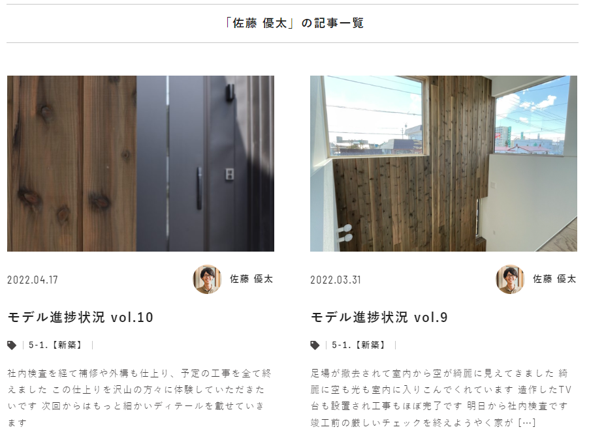The height and width of the screenshot is (440, 589).
Task: Click the excerpt starting 足場が撤去されて
Action: 441,398
